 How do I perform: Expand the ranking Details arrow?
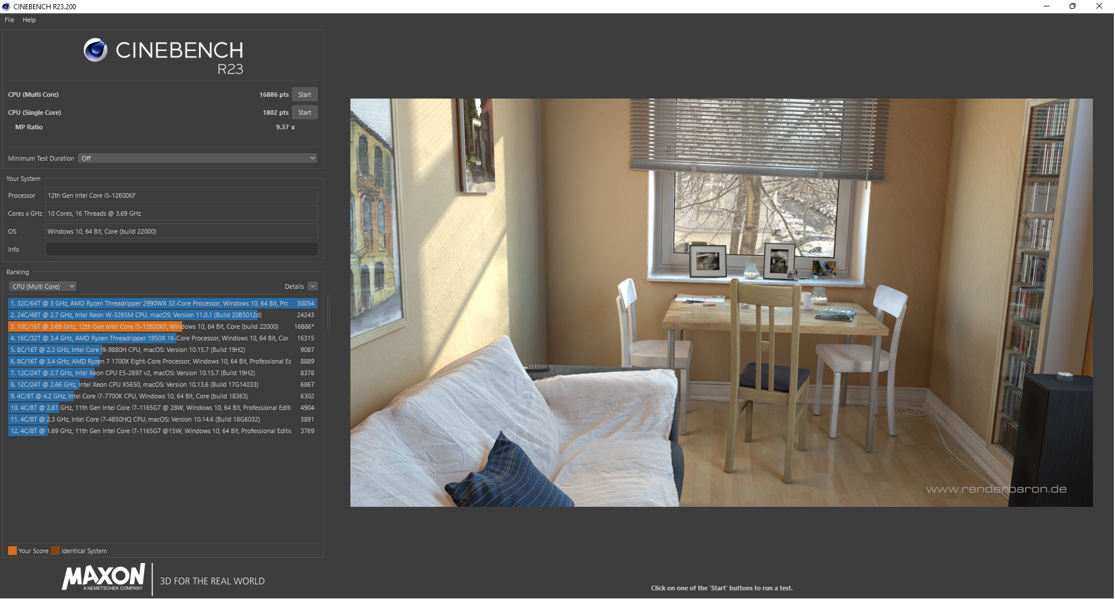pos(313,286)
